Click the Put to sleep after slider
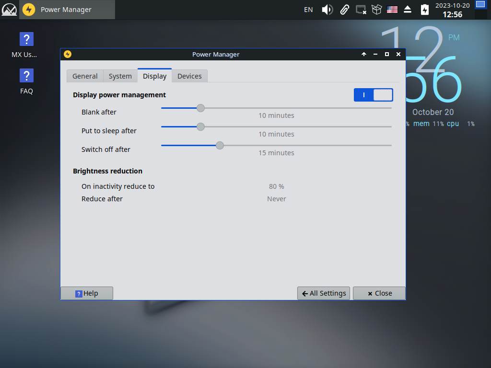491x368 pixels. (x=276, y=126)
